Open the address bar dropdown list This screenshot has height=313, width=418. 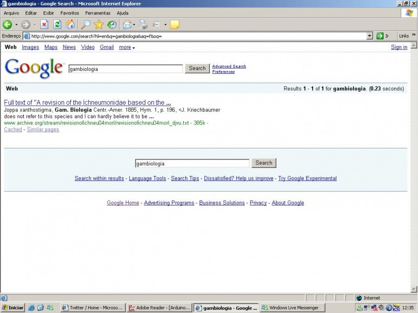click(370, 36)
